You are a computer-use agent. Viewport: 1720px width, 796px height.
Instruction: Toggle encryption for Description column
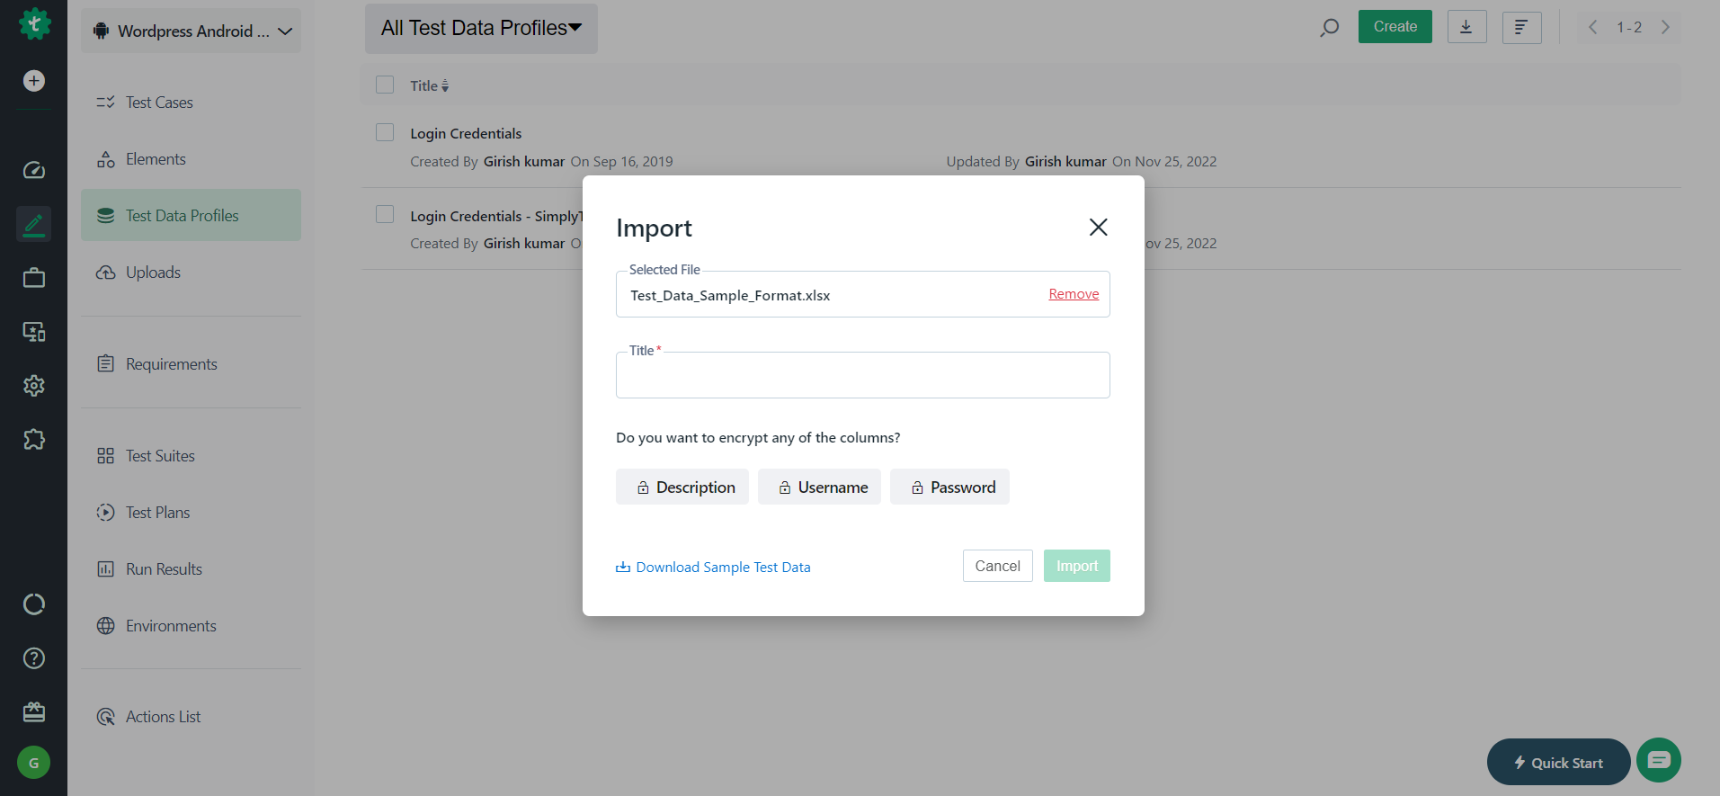pos(682,487)
